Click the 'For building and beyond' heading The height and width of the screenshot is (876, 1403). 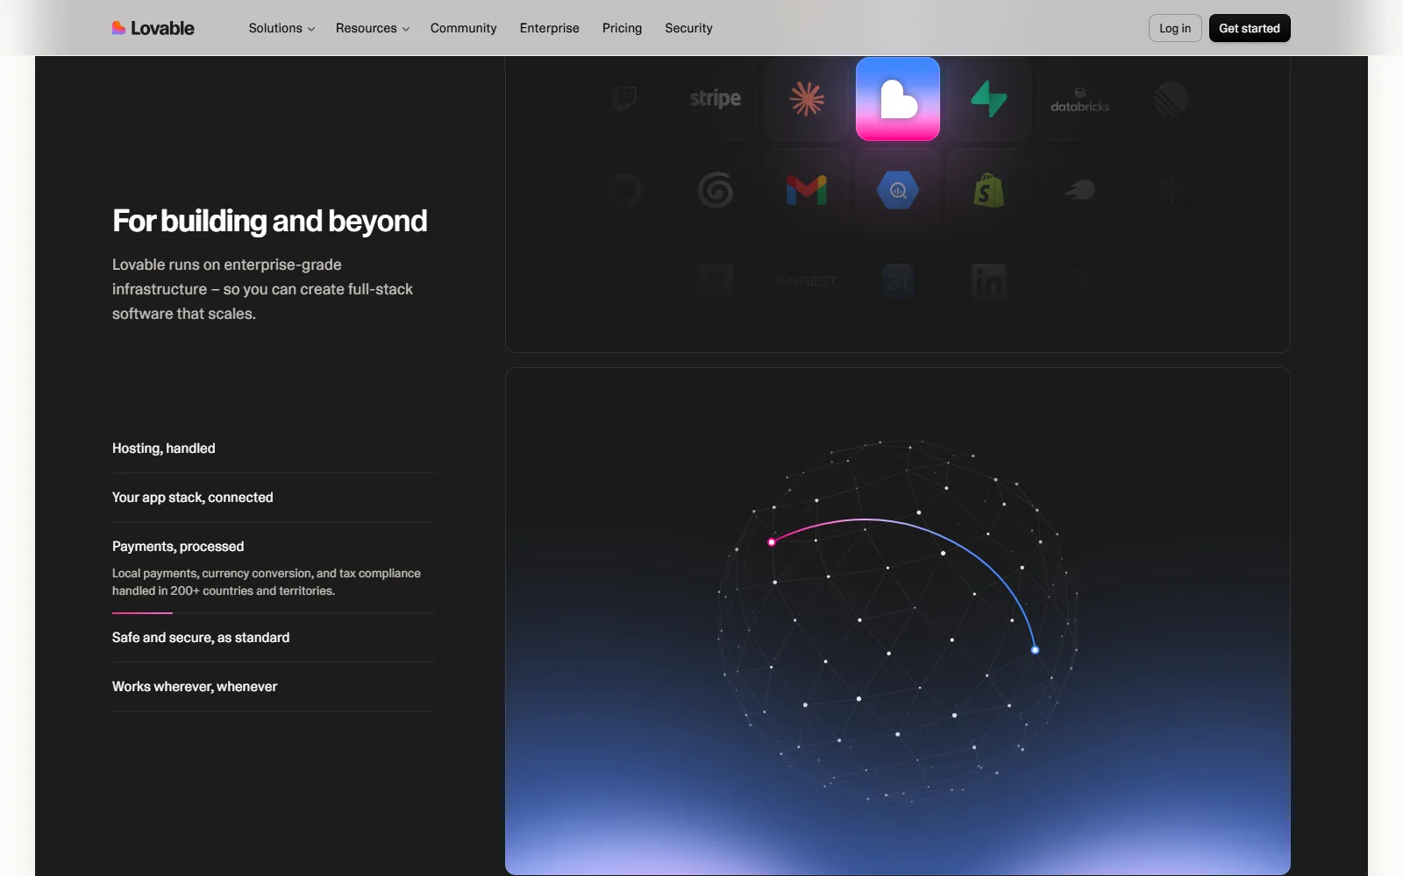(x=270, y=221)
